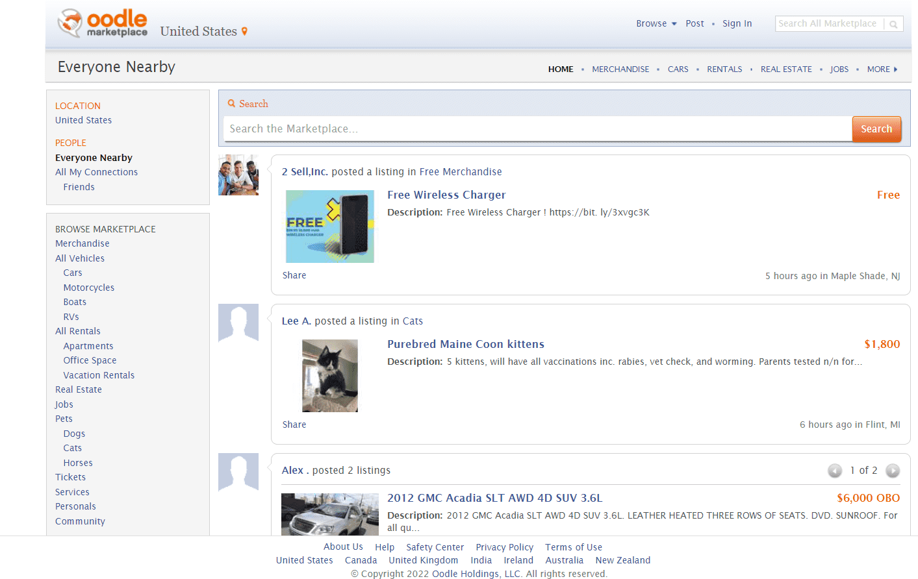Go to the previous Alex listing arrow
The width and height of the screenshot is (918, 579).
835,471
